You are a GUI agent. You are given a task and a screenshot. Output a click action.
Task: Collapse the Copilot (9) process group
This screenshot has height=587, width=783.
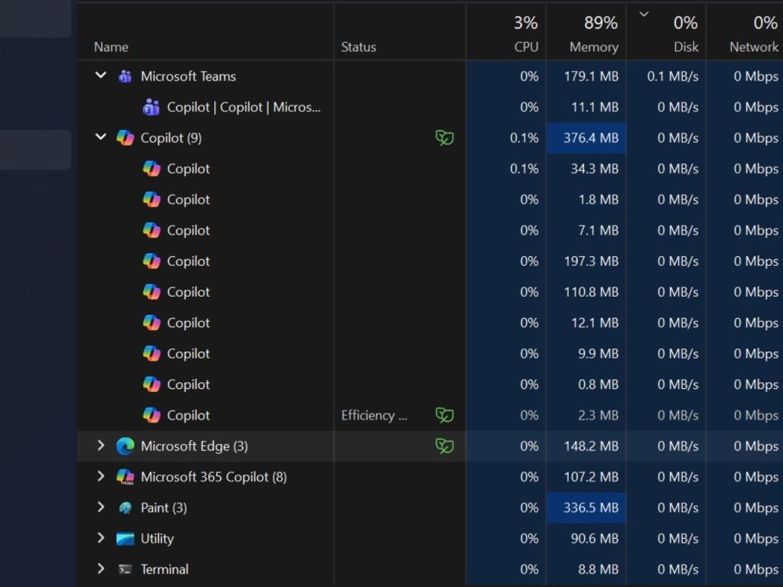pyautogui.click(x=100, y=138)
